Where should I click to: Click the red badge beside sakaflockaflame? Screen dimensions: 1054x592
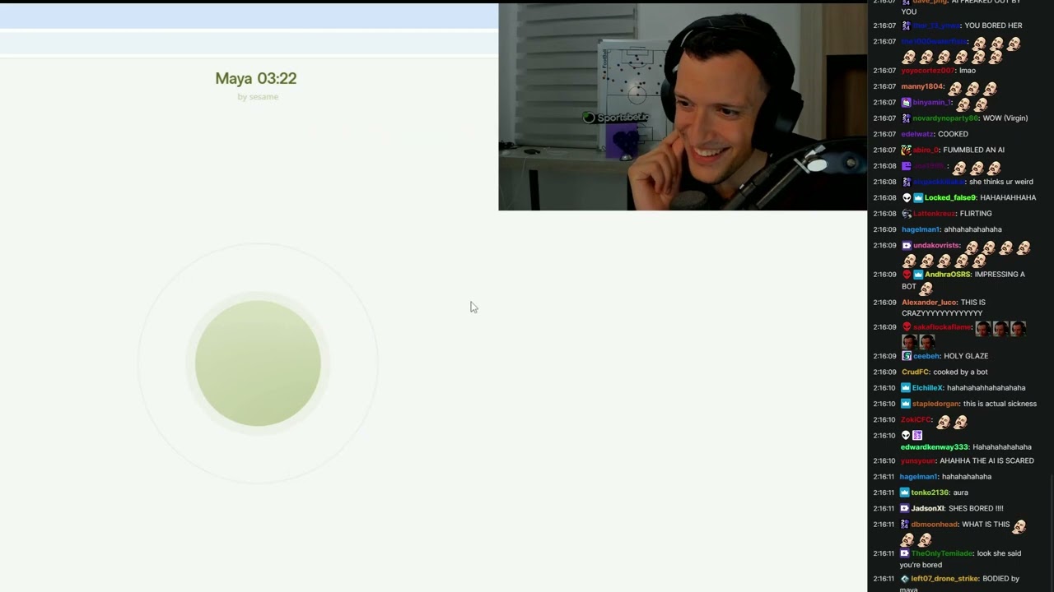click(x=906, y=327)
